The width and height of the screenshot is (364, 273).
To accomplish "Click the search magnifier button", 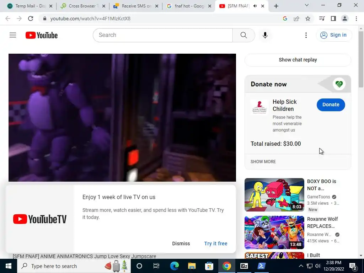I will [244, 35].
